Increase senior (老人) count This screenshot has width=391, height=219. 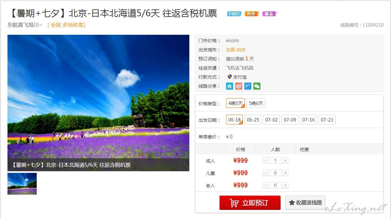(x=285, y=185)
